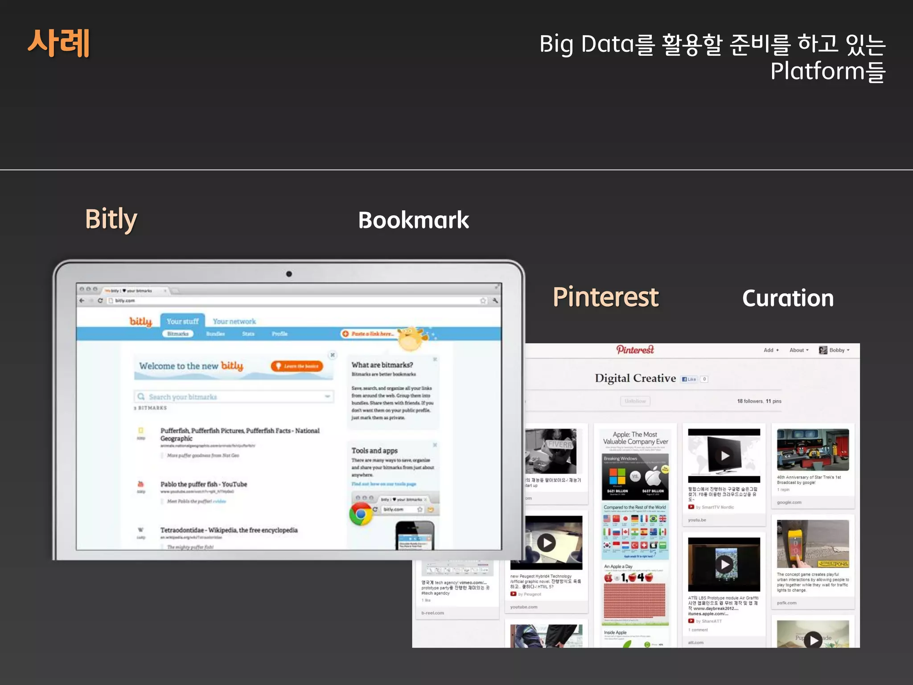Click the Digital Creative board title
This screenshot has height=685, width=913.
tap(635, 378)
